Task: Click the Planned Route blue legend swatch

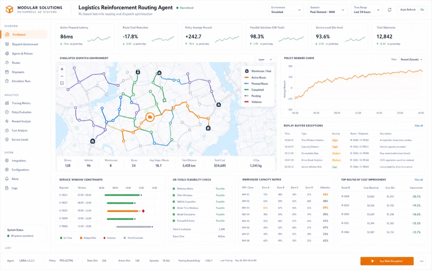Action: pyautogui.click(x=246, y=83)
